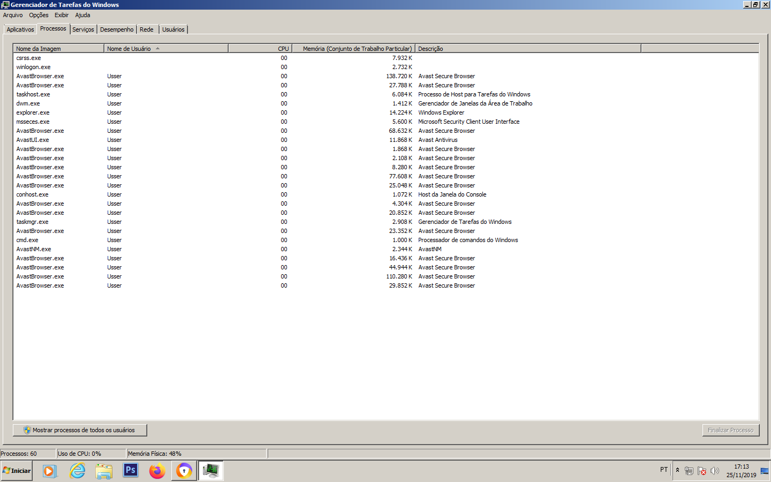Click Mostrar processos de todos os usuários

click(x=80, y=430)
